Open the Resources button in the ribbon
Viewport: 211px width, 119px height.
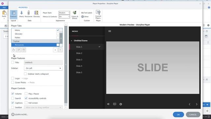pyautogui.click(x=29, y=14)
